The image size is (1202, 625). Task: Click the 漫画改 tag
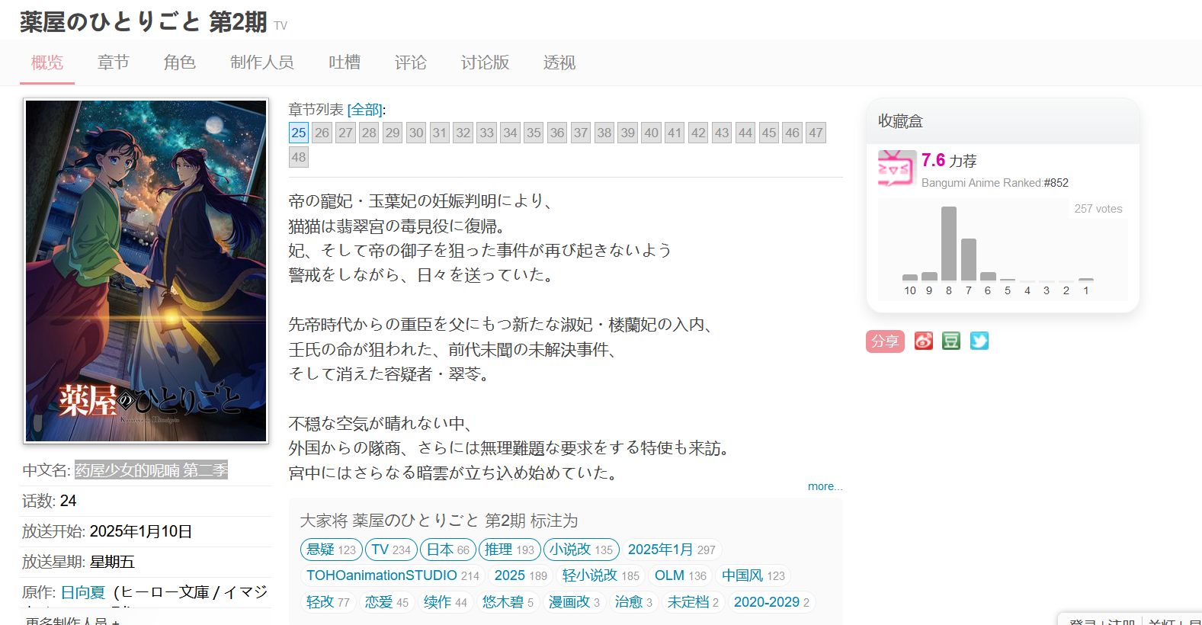coord(575,602)
